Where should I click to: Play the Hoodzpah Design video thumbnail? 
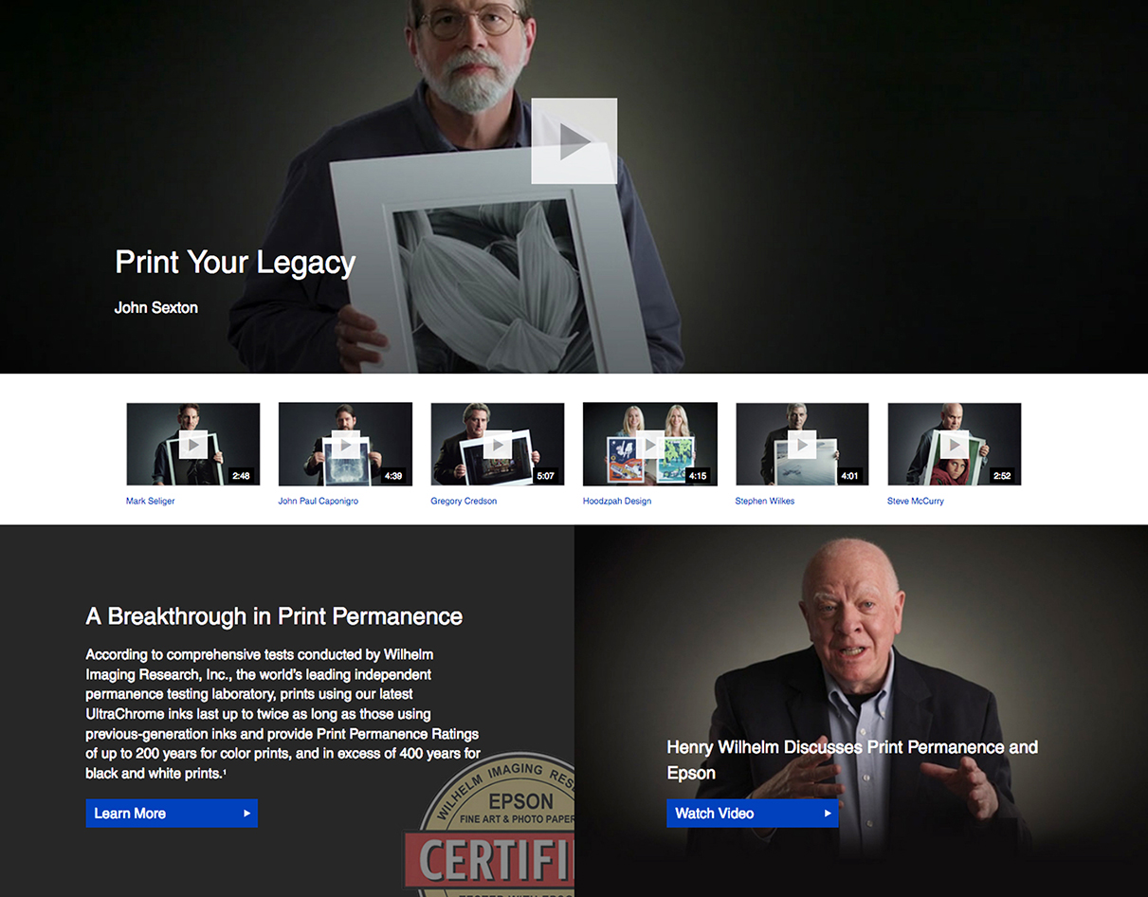tap(650, 444)
